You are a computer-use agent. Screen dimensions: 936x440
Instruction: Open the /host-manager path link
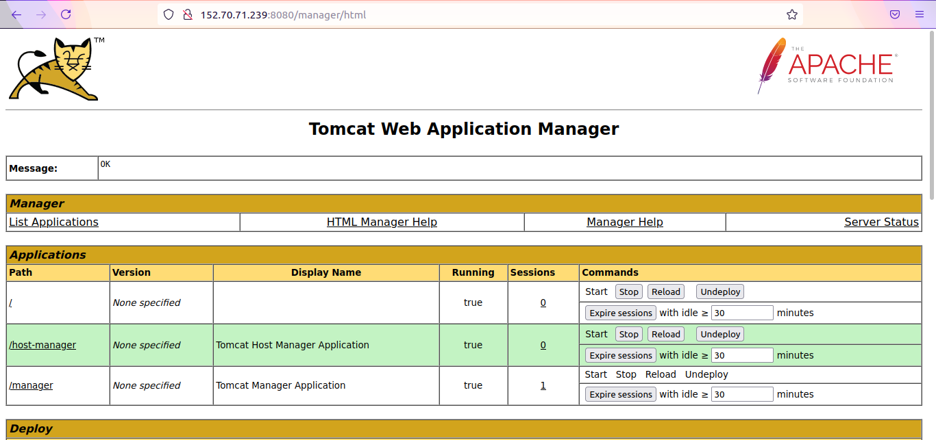tap(42, 345)
